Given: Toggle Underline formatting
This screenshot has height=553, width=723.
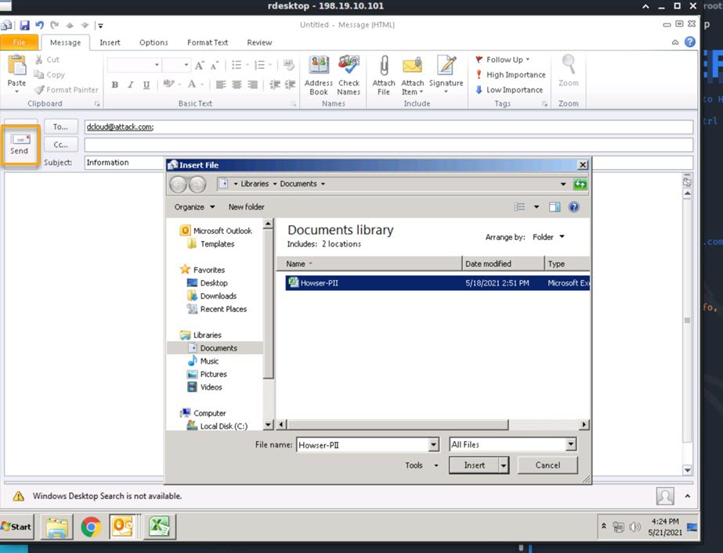Looking at the screenshot, I should pos(146,84).
